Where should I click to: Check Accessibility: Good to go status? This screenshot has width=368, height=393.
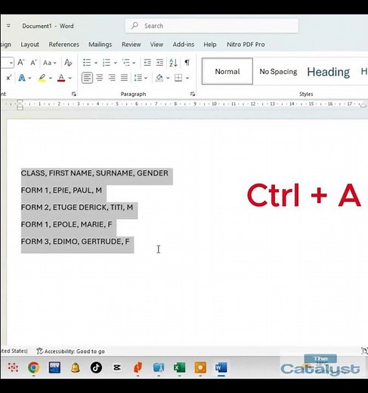tap(71, 351)
